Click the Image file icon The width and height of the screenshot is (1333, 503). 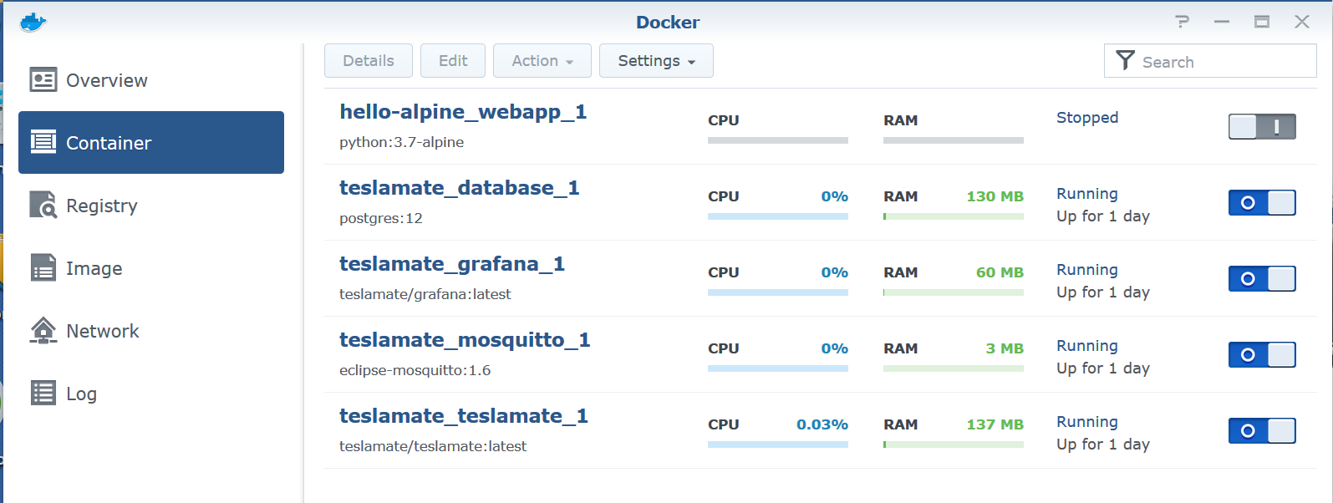(43, 267)
